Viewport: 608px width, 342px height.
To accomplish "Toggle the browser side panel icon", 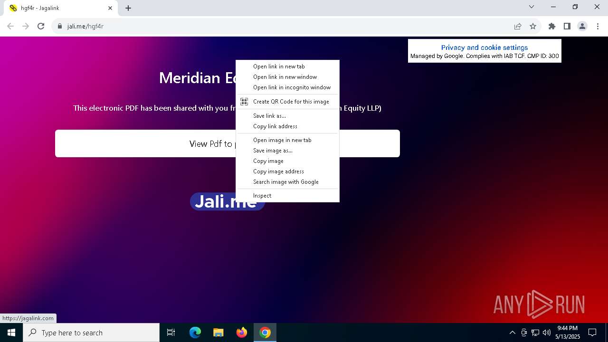I will point(567,26).
